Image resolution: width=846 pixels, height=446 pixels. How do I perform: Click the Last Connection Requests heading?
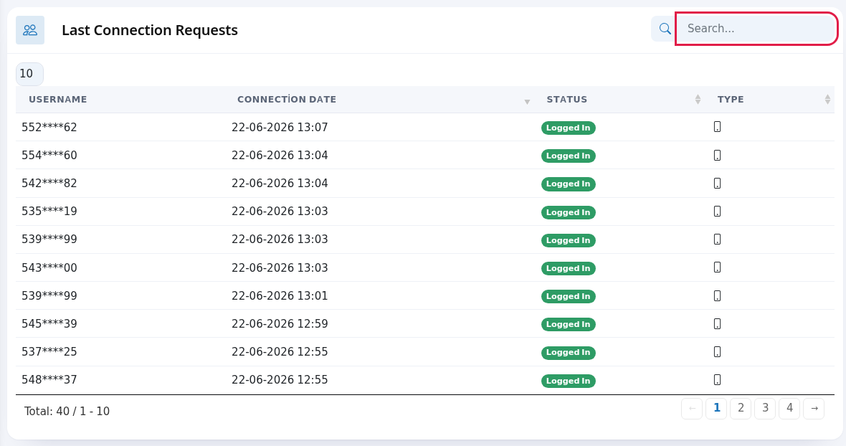(149, 30)
